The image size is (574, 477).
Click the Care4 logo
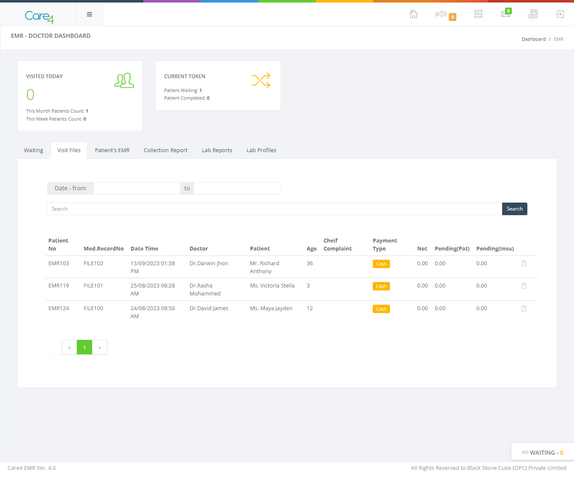(x=39, y=16)
